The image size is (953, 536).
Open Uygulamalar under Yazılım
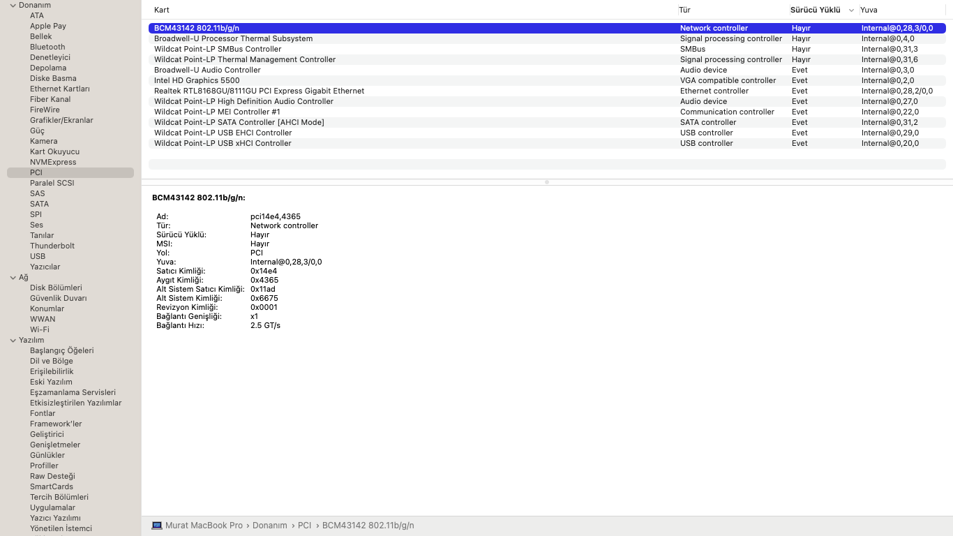point(52,507)
